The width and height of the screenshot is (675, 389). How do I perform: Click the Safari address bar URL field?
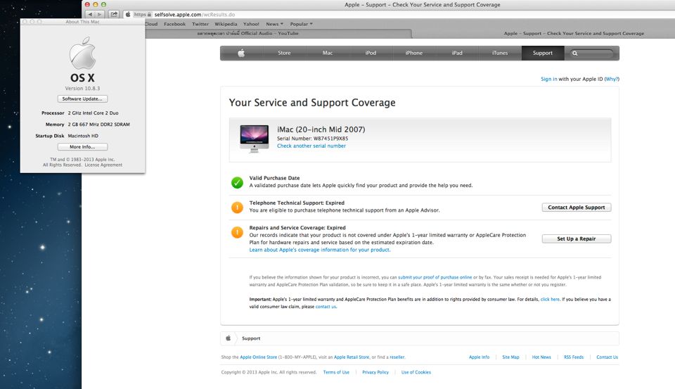(x=398, y=14)
